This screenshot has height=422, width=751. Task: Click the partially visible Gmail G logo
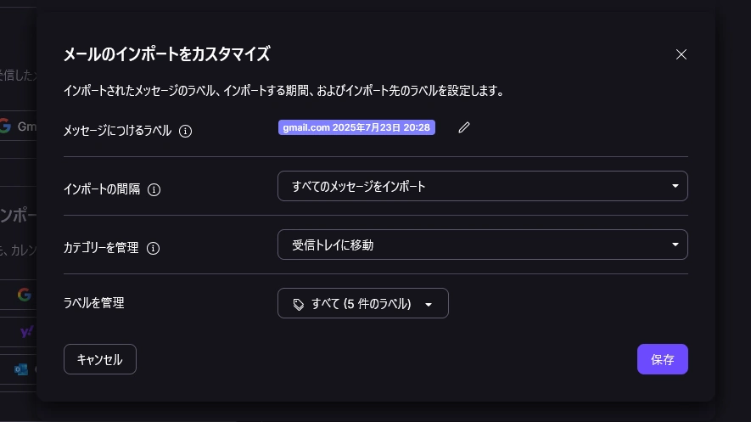(x=5, y=126)
